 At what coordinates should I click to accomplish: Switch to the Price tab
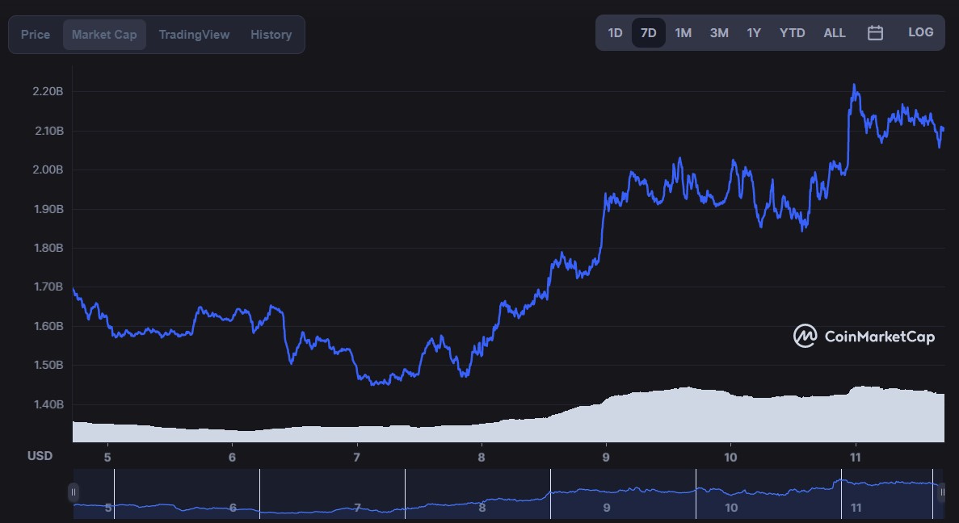(36, 35)
